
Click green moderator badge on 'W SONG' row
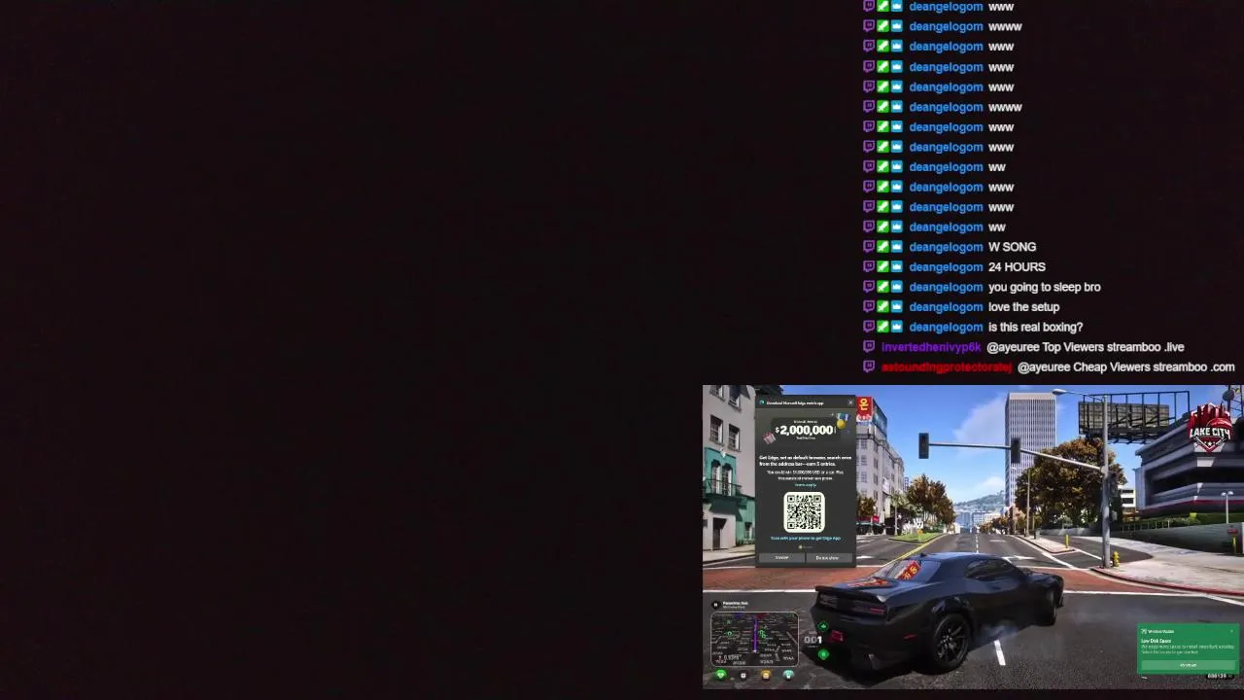click(x=882, y=247)
